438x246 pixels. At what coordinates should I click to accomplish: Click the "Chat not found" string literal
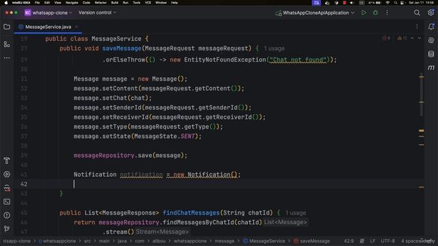[x=298, y=59]
